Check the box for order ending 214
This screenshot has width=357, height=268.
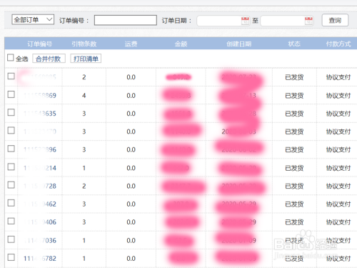click(11, 167)
